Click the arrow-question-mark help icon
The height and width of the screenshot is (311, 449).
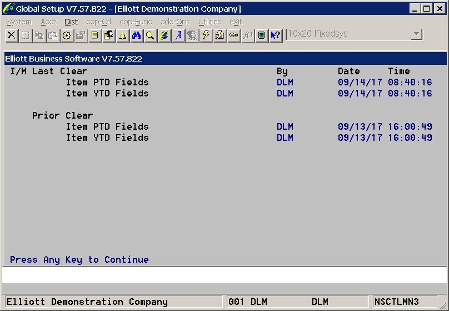(276, 35)
